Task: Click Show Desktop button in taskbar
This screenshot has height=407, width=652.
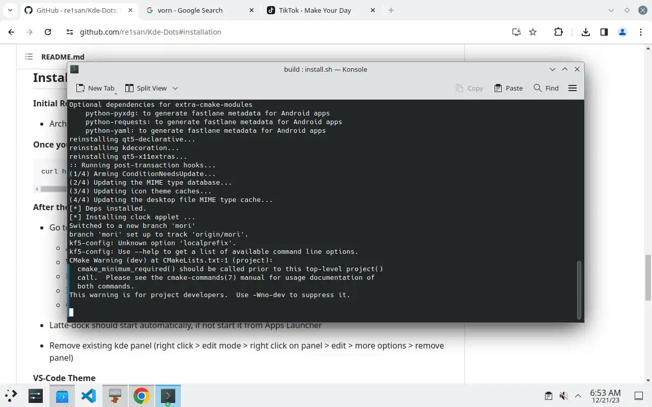Action: pyautogui.click(x=639, y=396)
